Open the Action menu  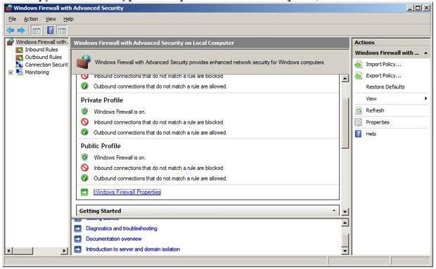31,19
